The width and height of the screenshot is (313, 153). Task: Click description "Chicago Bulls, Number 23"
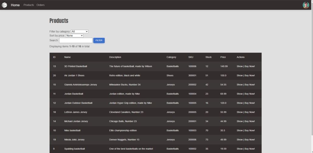click(x=123, y=121)
